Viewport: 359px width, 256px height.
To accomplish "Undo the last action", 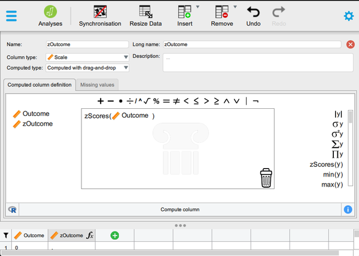I will (x=253, y=16).
